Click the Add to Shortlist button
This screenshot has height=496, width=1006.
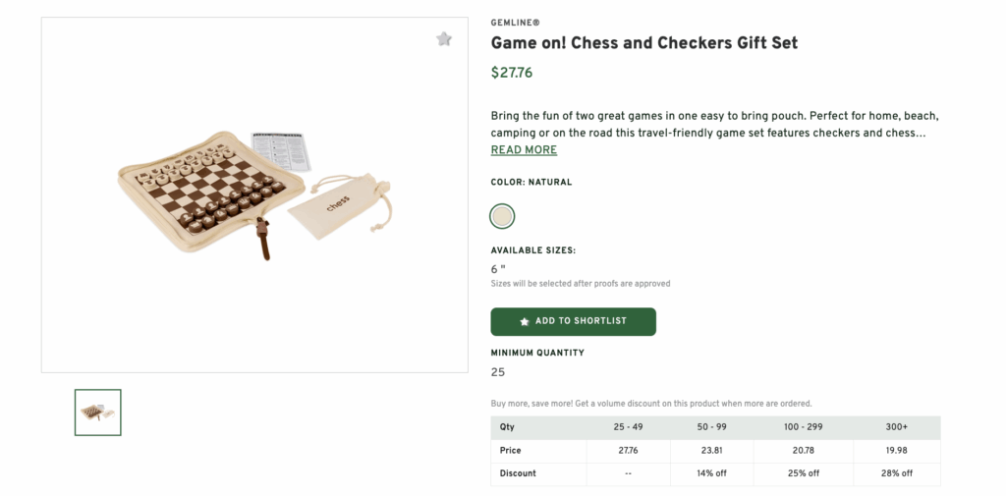[573, 321]
